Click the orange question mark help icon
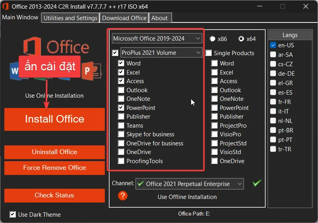The width and height of the screenshot is (318, 223). 123,196
